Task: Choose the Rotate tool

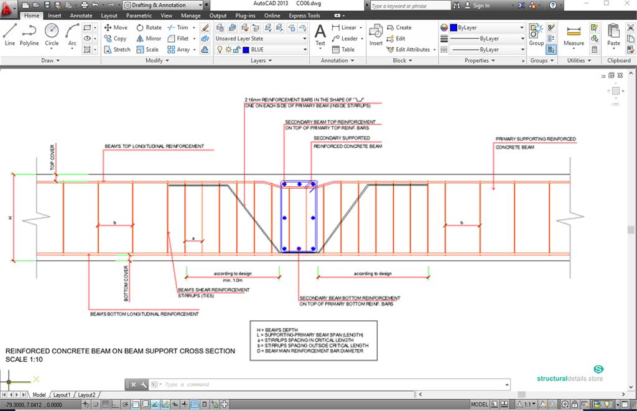Action: tap(147, 27)
